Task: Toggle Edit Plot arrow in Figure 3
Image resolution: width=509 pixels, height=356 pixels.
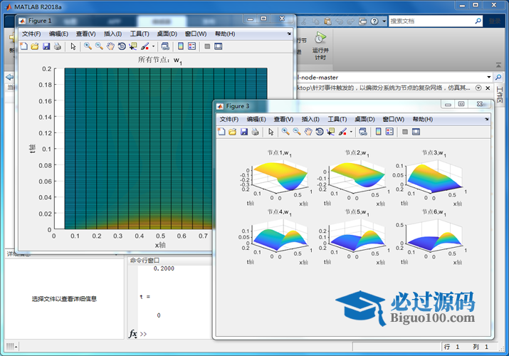Action: [x=271, y=132]
